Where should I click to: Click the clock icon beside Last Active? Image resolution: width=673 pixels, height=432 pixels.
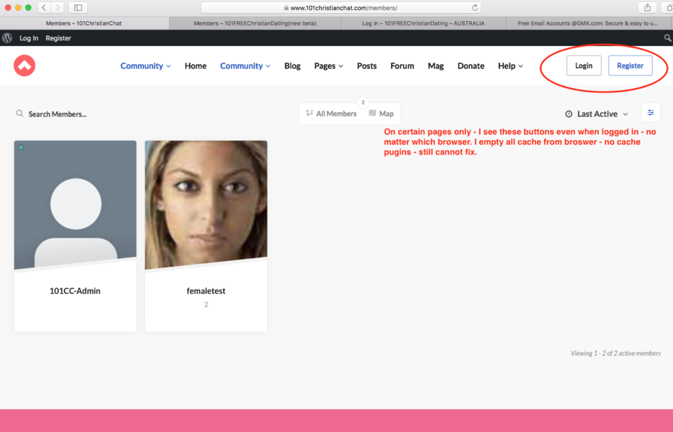coord(569,114)
